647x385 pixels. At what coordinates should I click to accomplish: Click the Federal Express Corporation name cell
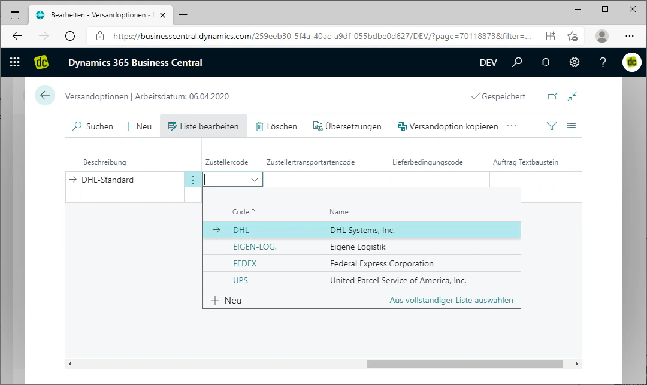(382, 263)
